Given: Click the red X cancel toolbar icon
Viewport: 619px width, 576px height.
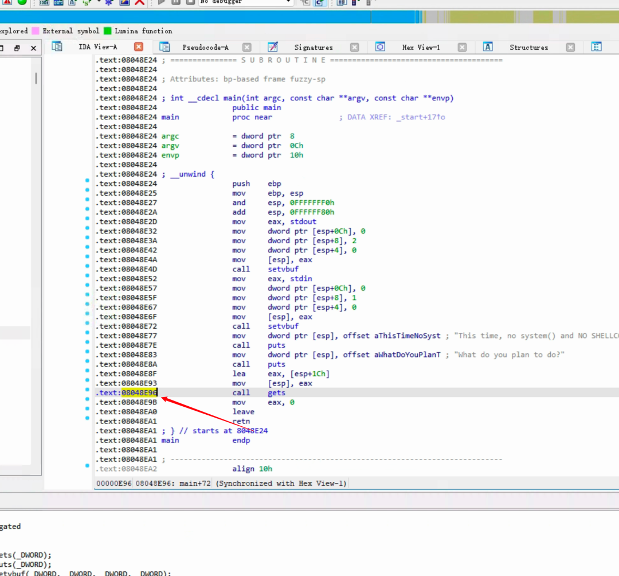Looking at the screenshot, I should pos(139,2).
